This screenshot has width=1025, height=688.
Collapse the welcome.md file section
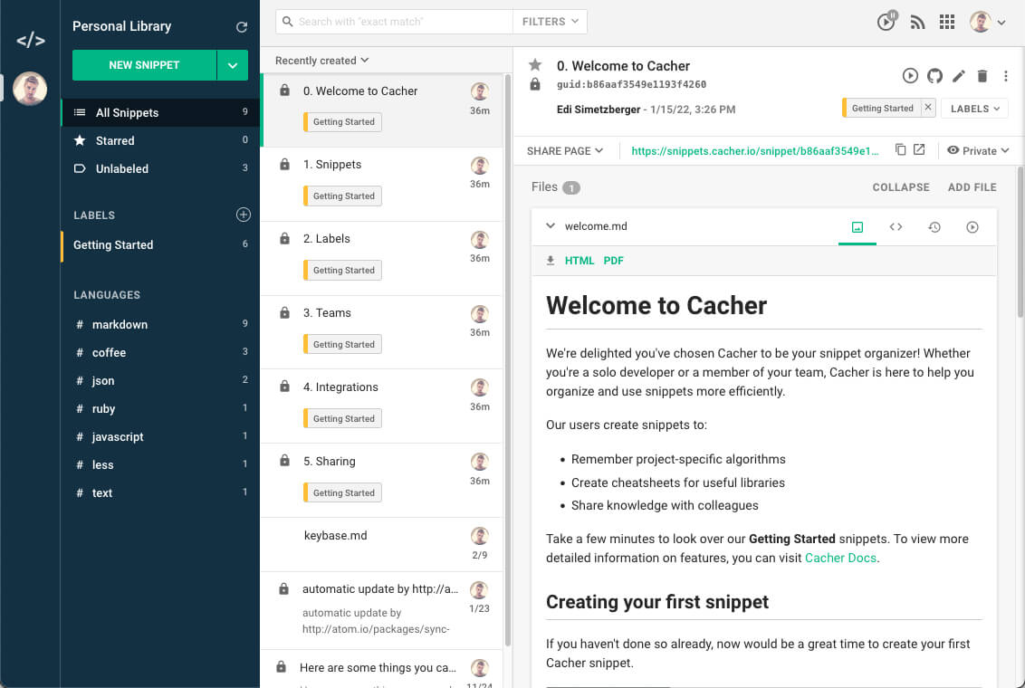tap(551, 226)
